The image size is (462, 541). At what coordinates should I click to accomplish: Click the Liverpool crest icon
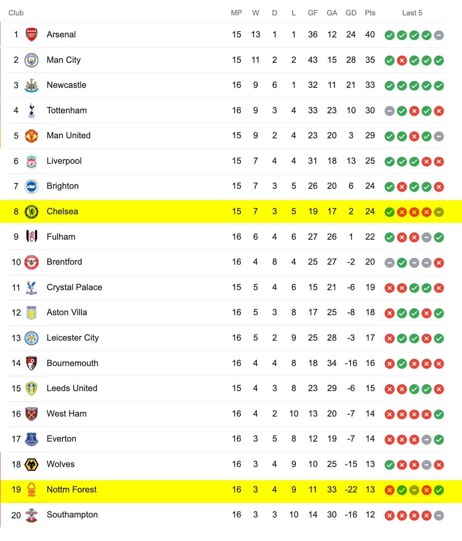tap(32, 161)
